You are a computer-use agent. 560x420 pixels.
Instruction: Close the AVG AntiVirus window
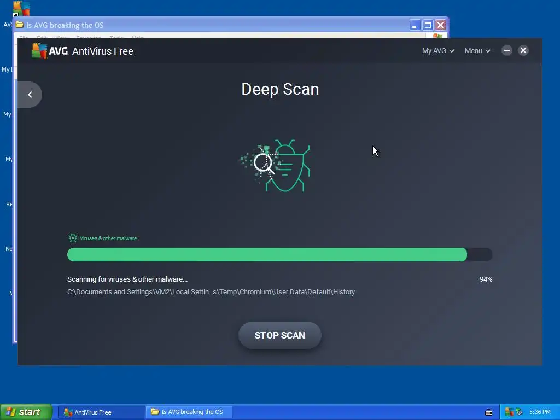coord(523,50)
